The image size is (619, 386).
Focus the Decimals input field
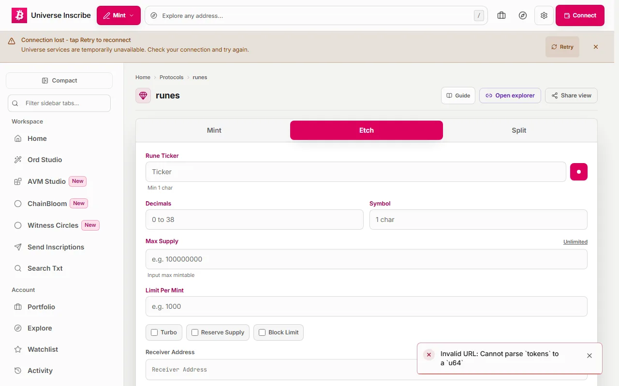(x=254, y=220)
